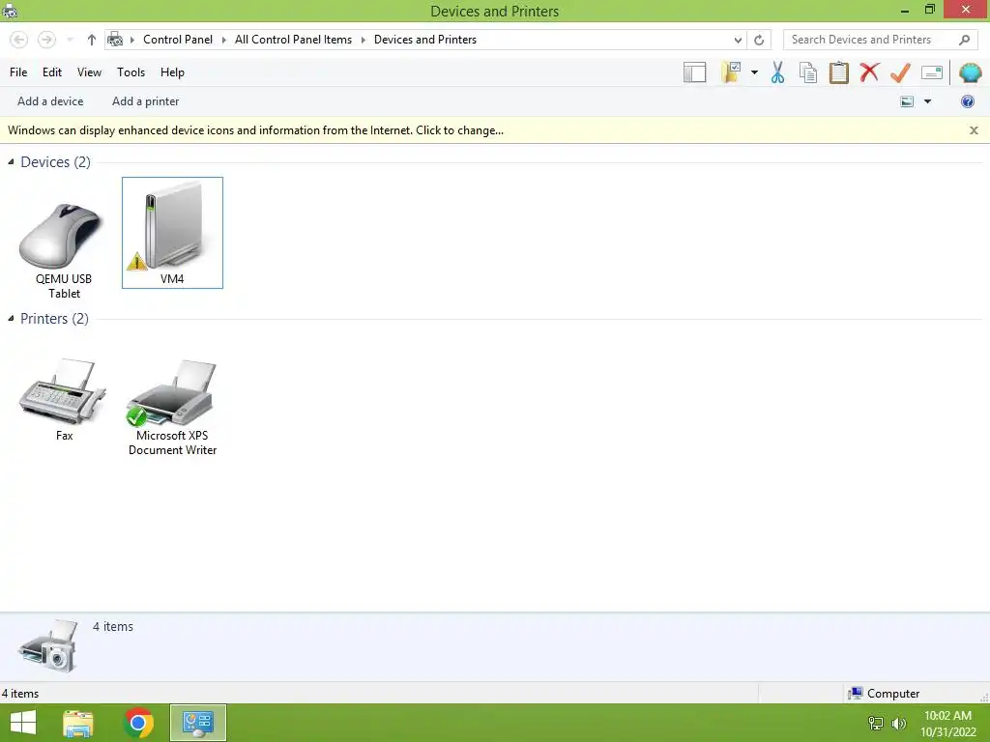
Task: Click the Devices (2) group heading
Action: pos(55,162)
